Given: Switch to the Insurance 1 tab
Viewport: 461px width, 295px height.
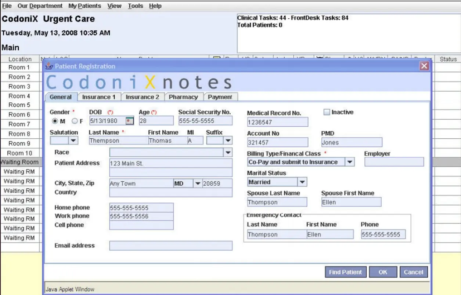Looking at the screenshot, I should coord(99,97).
